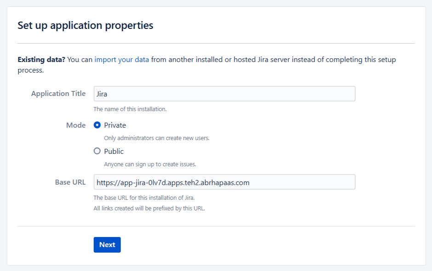Open the 'import your data' link

tap(121, 60)
